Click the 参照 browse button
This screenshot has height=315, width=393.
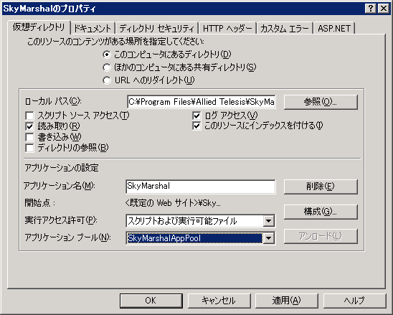pyautogui.click(x=321, y=102)
